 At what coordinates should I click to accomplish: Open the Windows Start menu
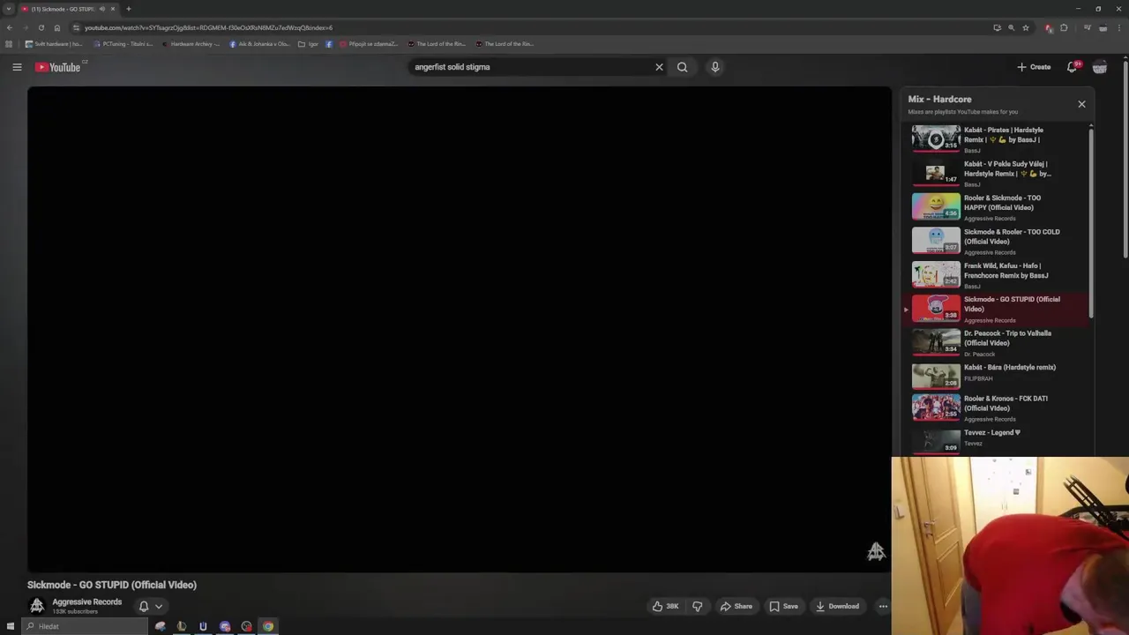pos(11,626)
